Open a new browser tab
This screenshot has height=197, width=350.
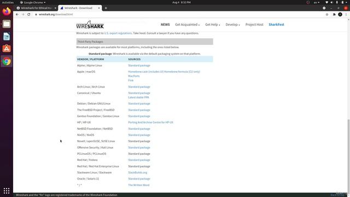point(106,8)
